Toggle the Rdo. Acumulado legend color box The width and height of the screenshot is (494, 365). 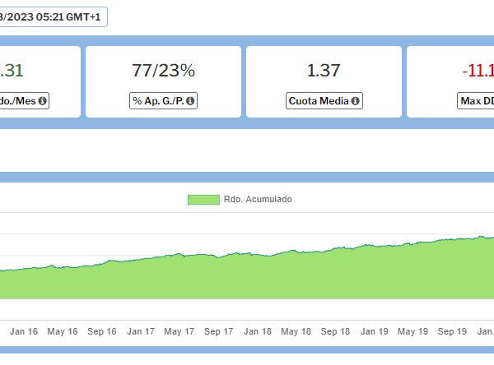click(x=203, y=200)
